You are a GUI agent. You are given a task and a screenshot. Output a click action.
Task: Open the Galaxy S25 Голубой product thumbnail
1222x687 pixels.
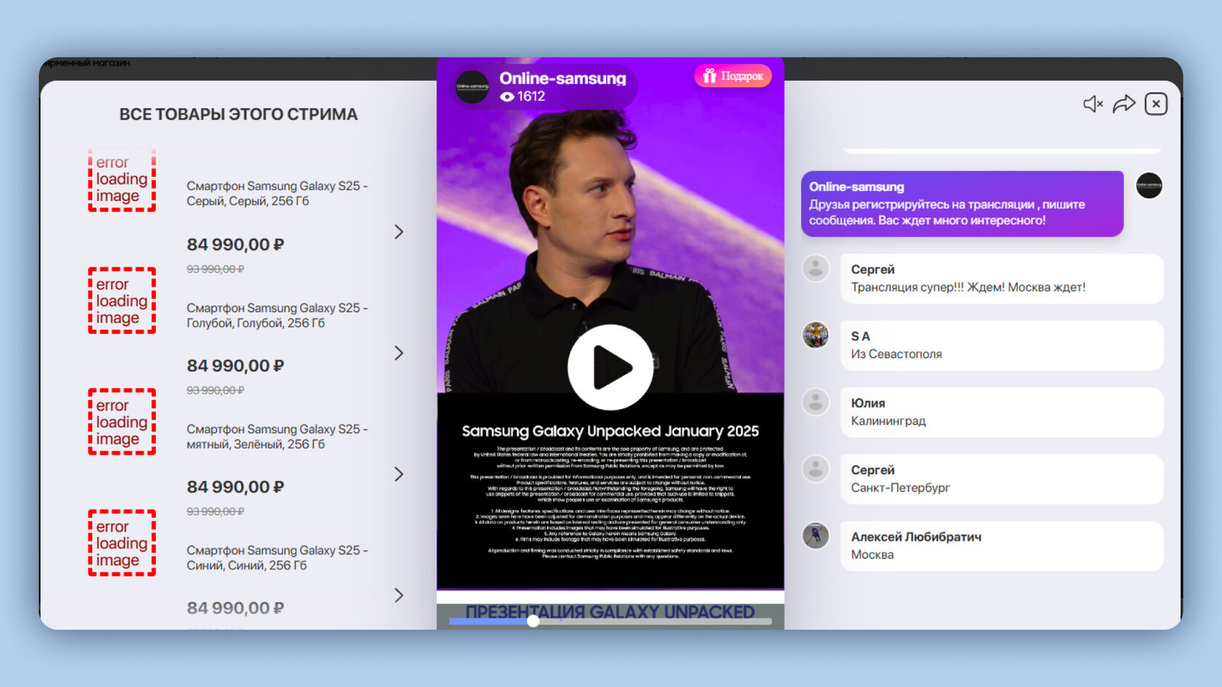tap(122, 300)
